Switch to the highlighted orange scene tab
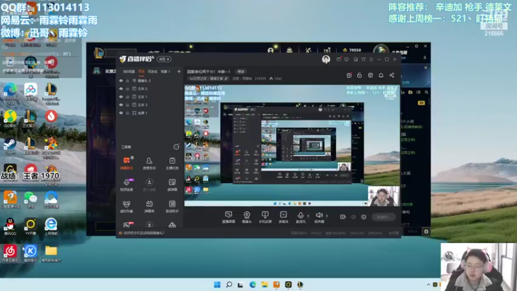Viewport: 517px width, 291px height. 142,71
